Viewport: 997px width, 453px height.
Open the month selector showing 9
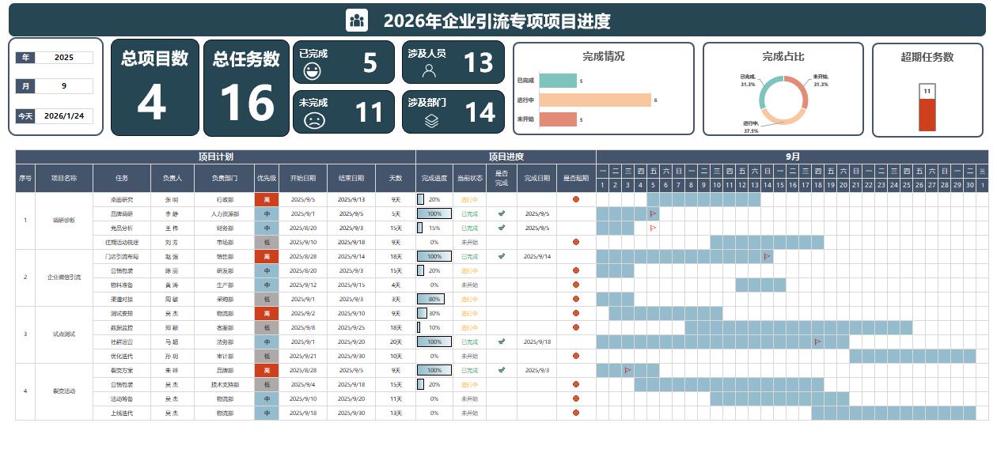64,86
